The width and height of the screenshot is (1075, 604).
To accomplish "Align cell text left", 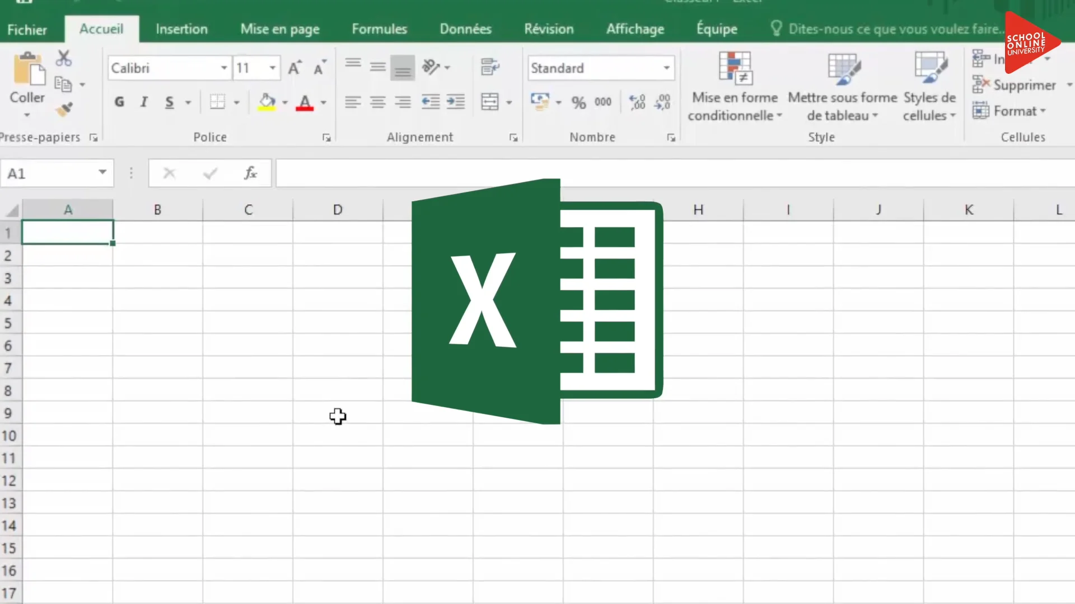I will pyautogui.click(x=353, y=102).
